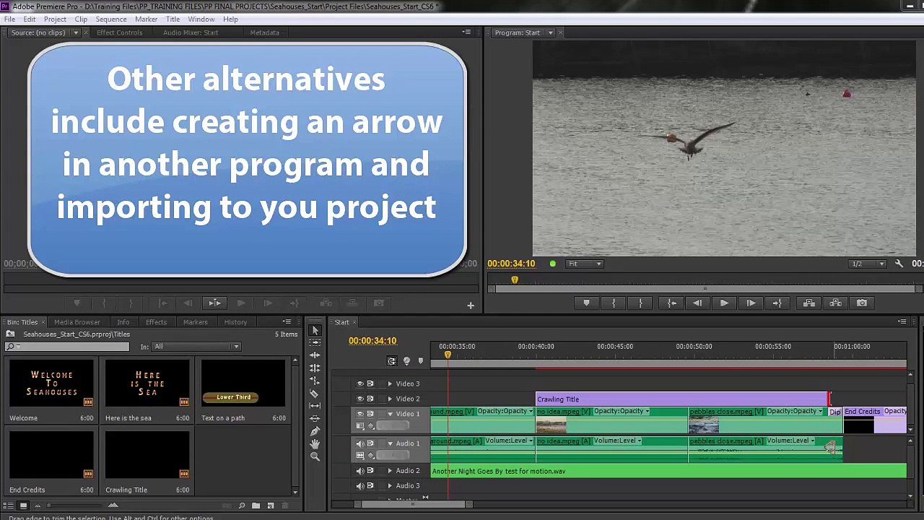
Task: Select the Rate Stretch tool
Action: coord(315,381)
